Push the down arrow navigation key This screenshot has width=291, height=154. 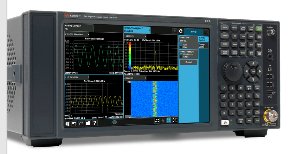253,79
